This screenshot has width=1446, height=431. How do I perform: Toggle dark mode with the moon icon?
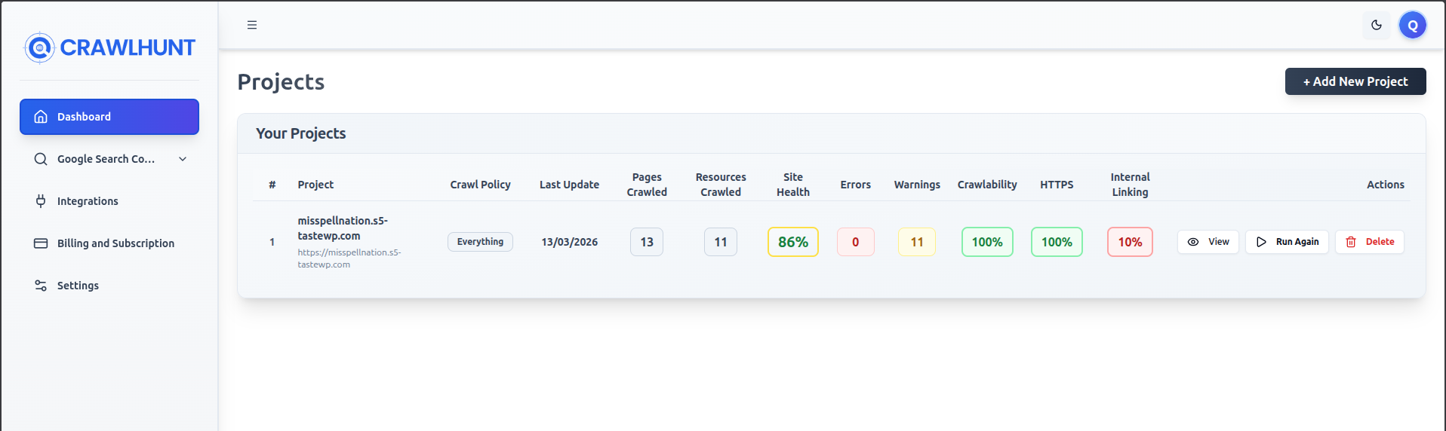[x=1377, y=25]
